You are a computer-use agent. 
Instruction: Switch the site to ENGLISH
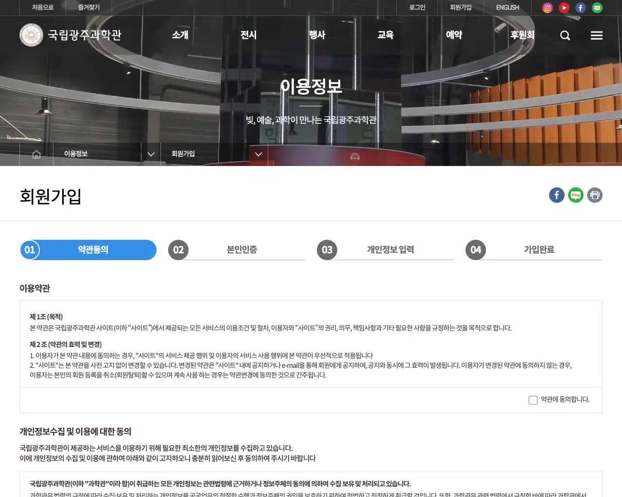tap(507, 7)
